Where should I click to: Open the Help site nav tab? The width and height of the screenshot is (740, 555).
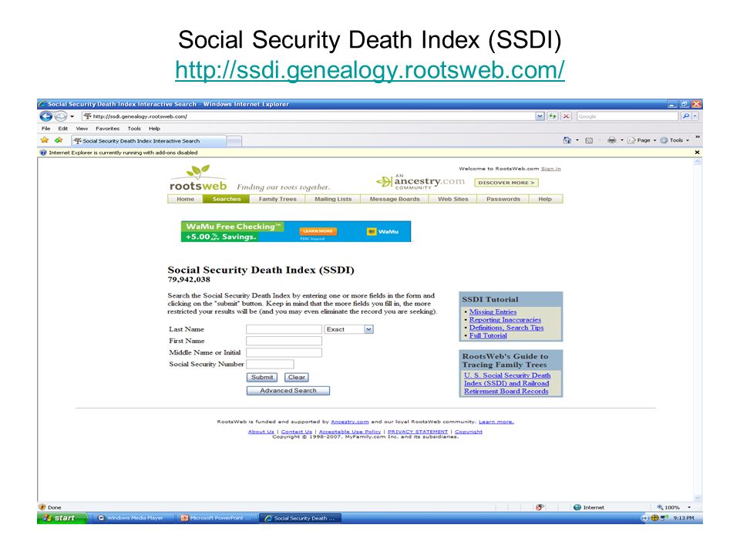tap(545, 199)
